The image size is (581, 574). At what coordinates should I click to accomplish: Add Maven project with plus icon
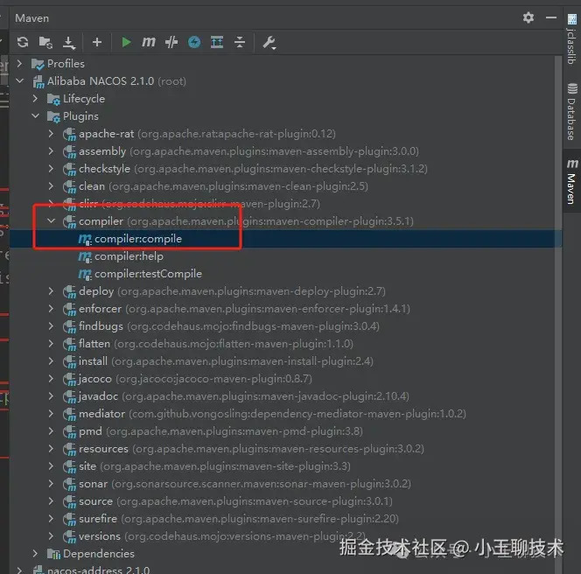(97, 42)
